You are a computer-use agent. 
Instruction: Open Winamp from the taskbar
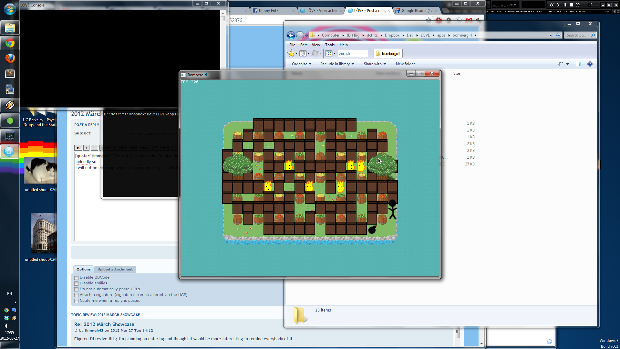coord(10,105)
